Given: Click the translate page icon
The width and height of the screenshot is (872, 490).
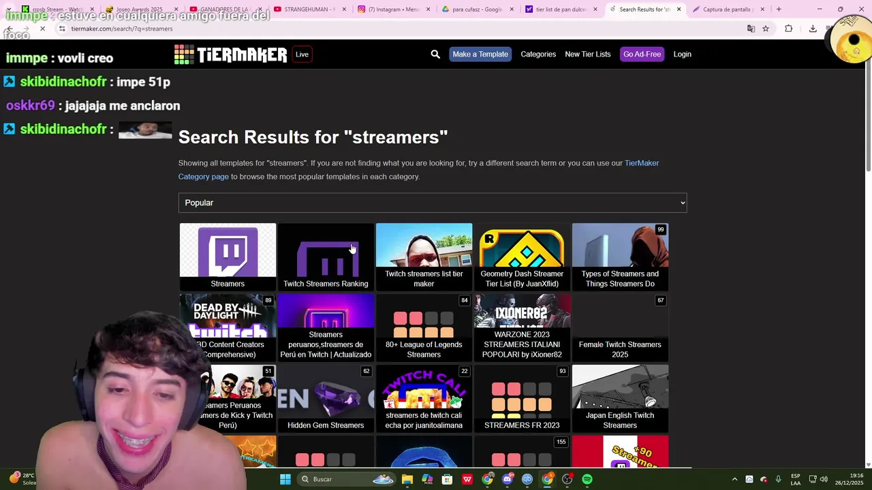Looking at the screenshot, I should (751, 29).
